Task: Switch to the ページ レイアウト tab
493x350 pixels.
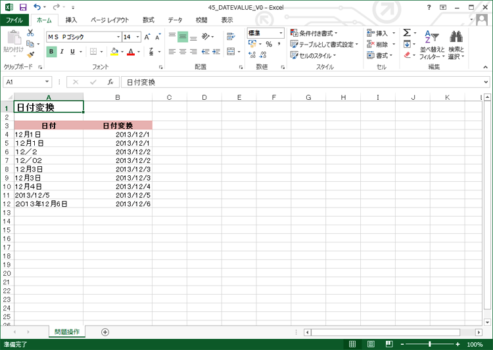Action: click(110, 20)
